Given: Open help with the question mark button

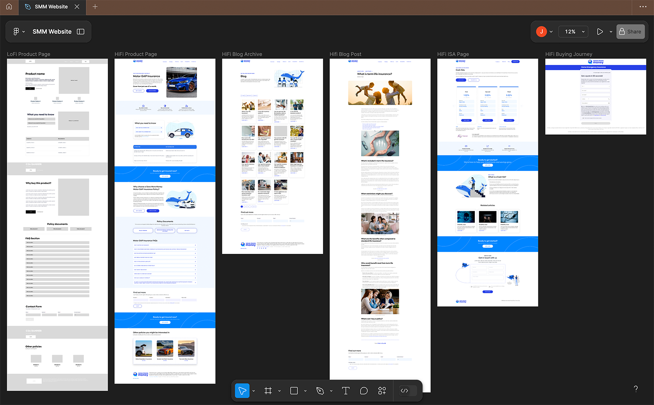Looking at the screenshot, I should [x=636, y=389].
